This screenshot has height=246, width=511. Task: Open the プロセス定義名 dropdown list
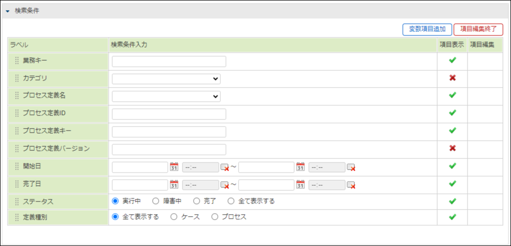coord(166,96)
